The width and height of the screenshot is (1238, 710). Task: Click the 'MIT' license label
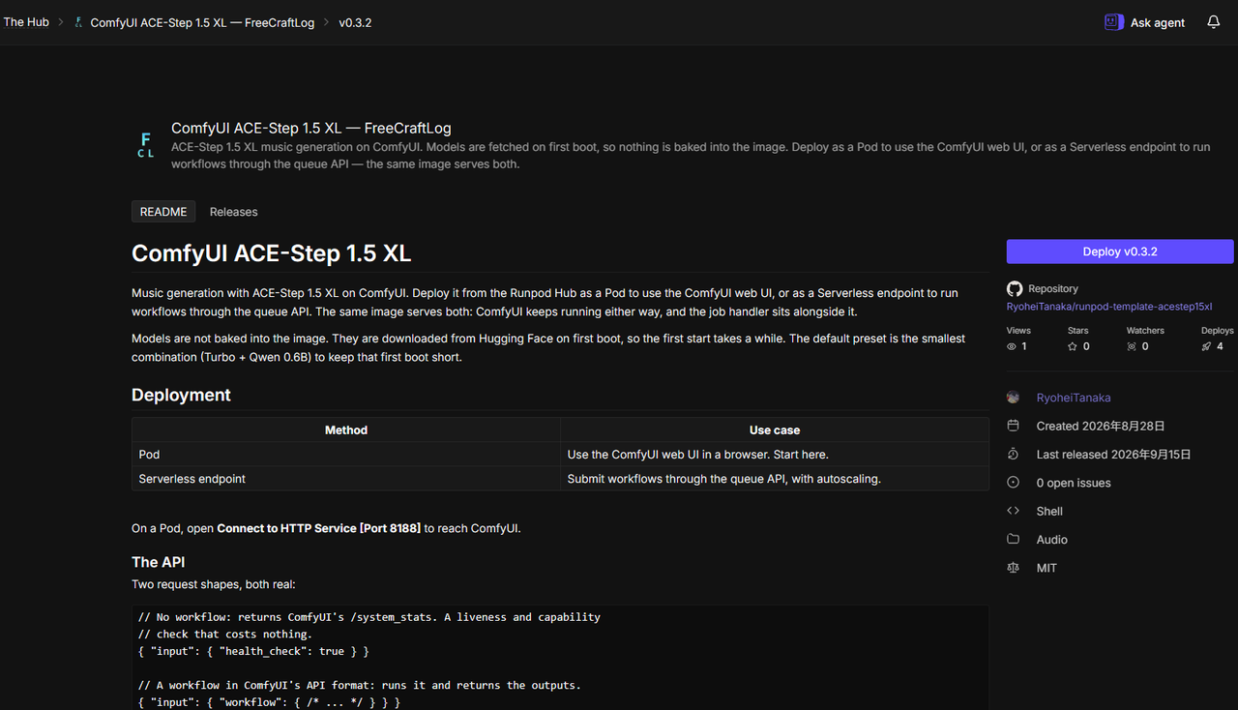[x=1046, y=568]
